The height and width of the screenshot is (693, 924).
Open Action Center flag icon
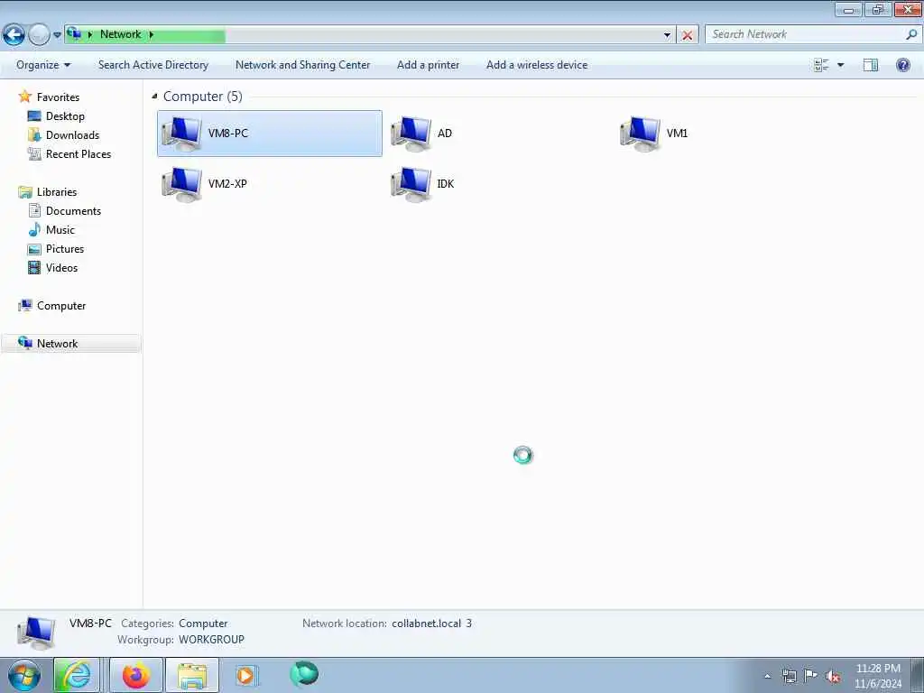pyautogui.click(x=810, y=676)
